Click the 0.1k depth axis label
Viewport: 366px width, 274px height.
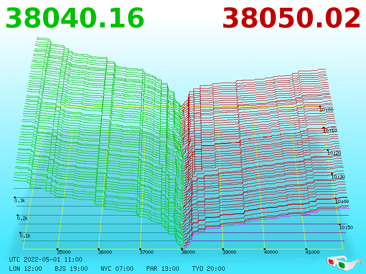[25, 236]
